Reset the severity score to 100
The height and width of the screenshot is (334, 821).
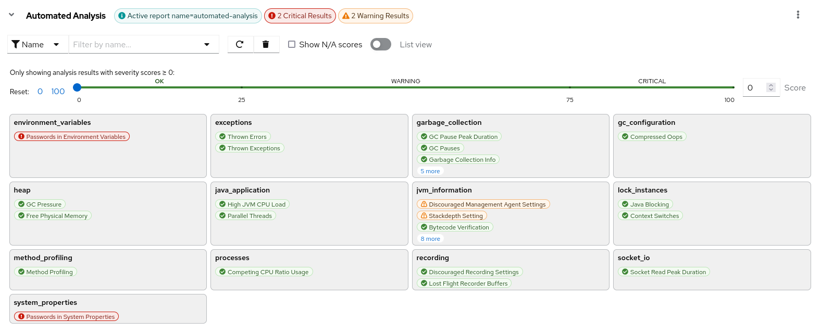point(58,92)
